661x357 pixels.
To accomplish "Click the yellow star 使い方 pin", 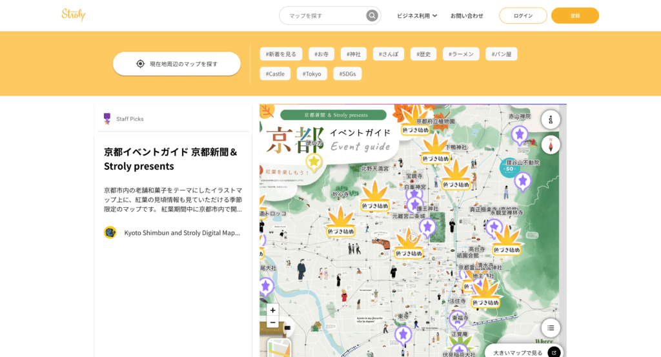I will pyautogui.click(x=314, y=162).
